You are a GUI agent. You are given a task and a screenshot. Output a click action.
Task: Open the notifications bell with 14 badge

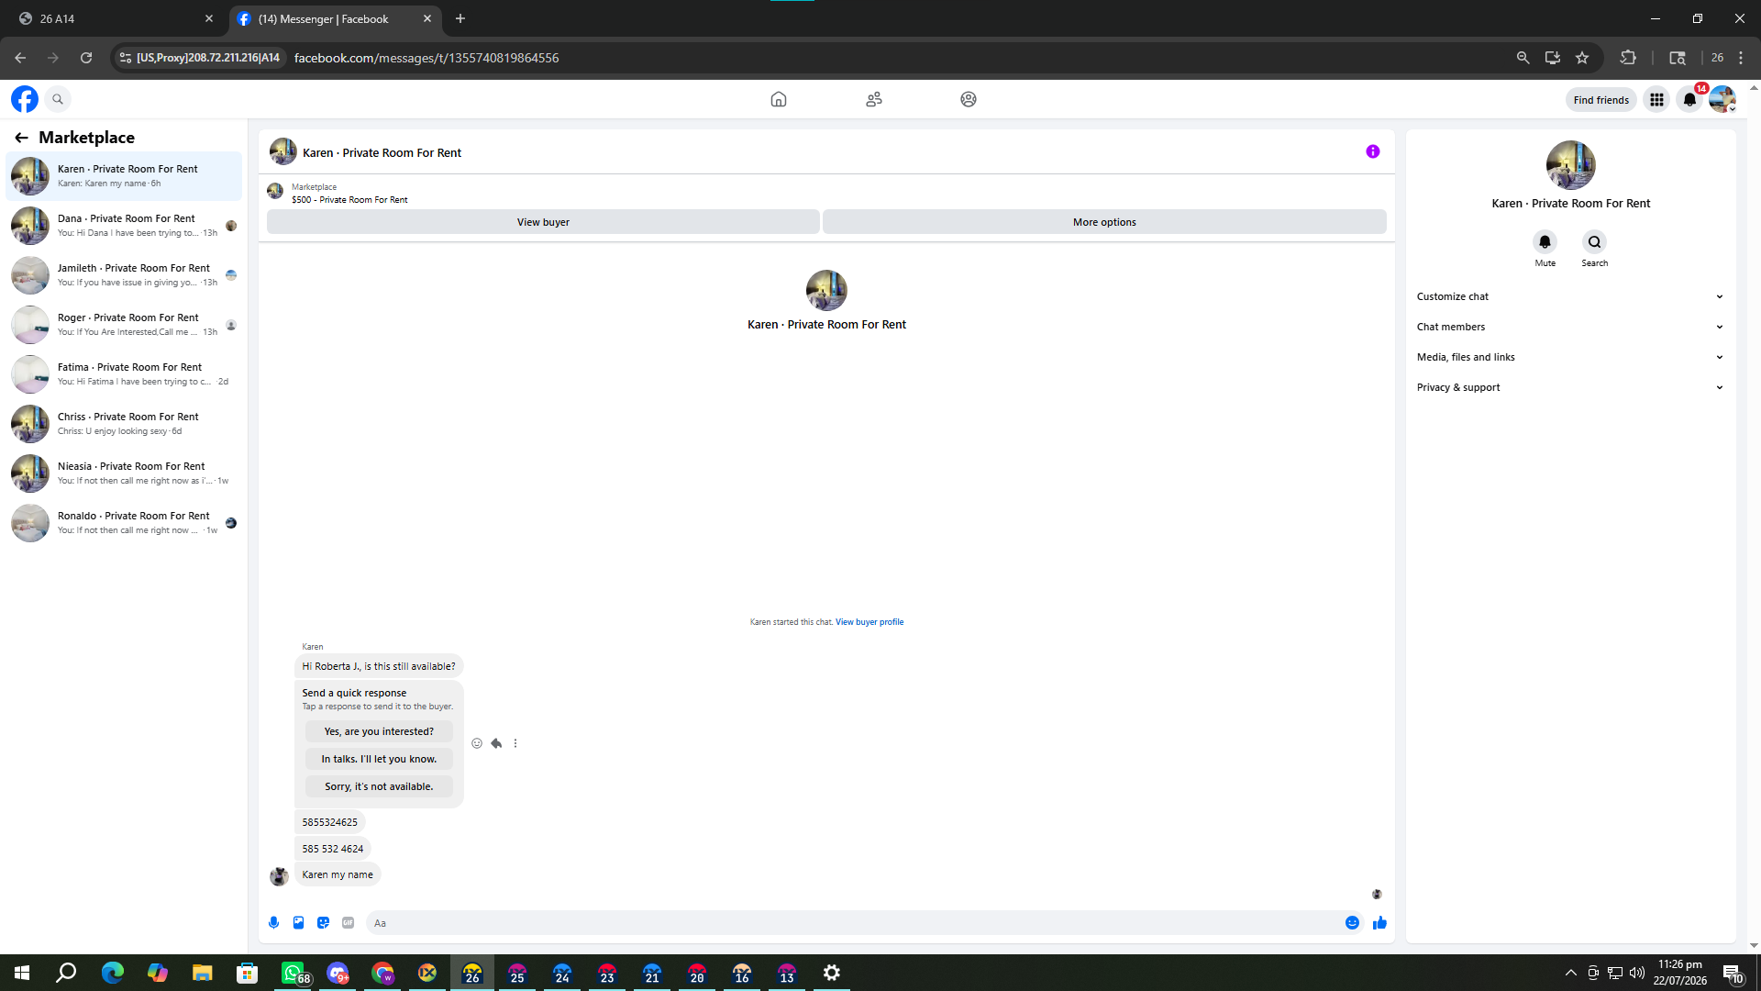click(x=1689, y=99)
